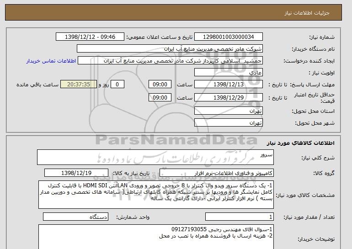Select the مشخصات کالای مورد نیاز label
This screenshot has width=352, height=249.
305,195
